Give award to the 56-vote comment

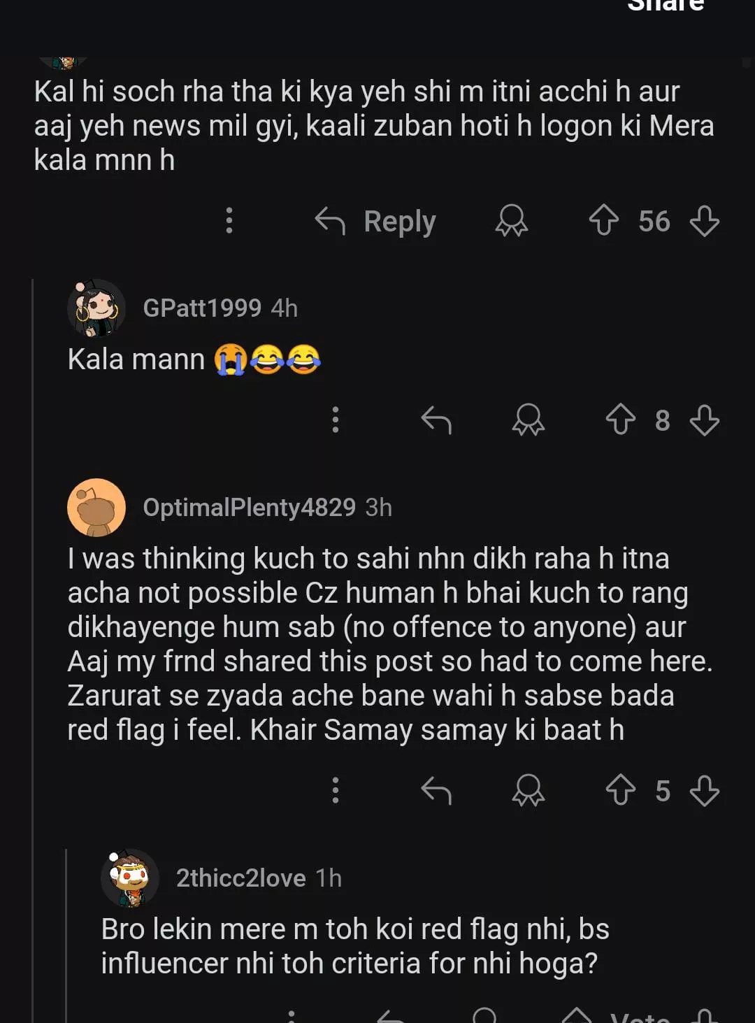pyautogui.click(x=512, y=221)
